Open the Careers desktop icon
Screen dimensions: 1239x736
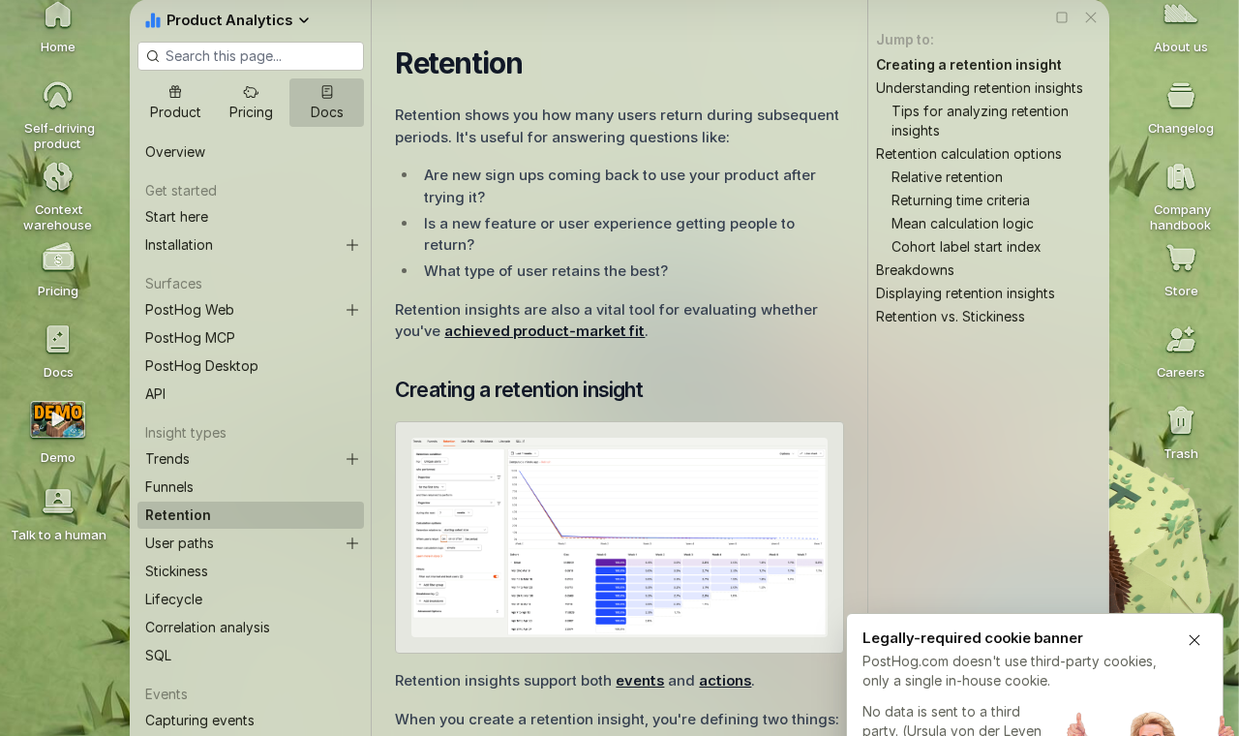coord(1181,351)
